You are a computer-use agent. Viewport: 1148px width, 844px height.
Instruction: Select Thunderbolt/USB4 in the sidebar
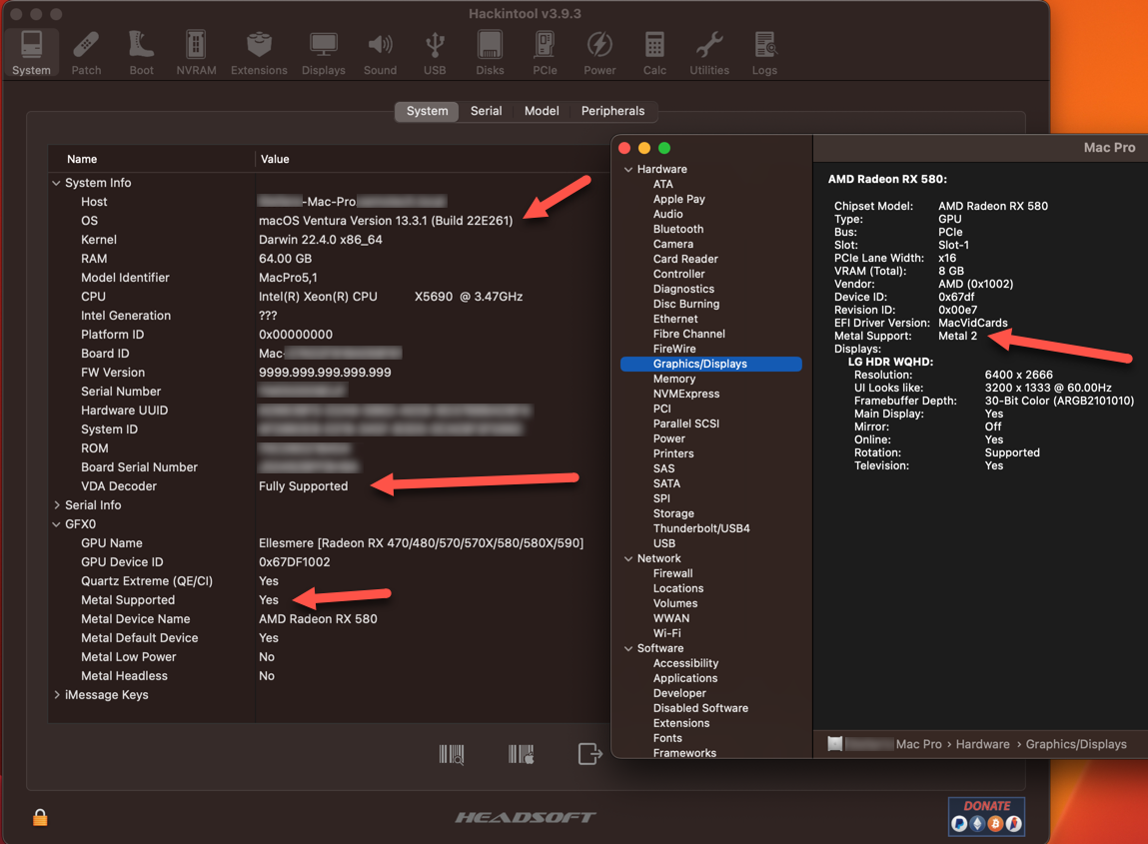(x=701, y=528)
